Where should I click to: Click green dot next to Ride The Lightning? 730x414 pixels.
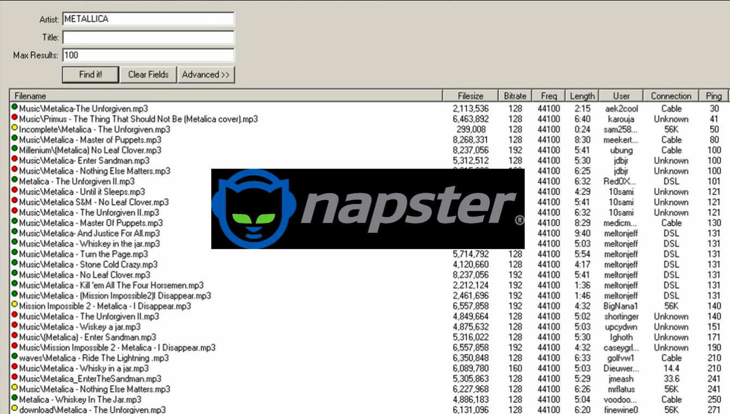click(15, 357)
